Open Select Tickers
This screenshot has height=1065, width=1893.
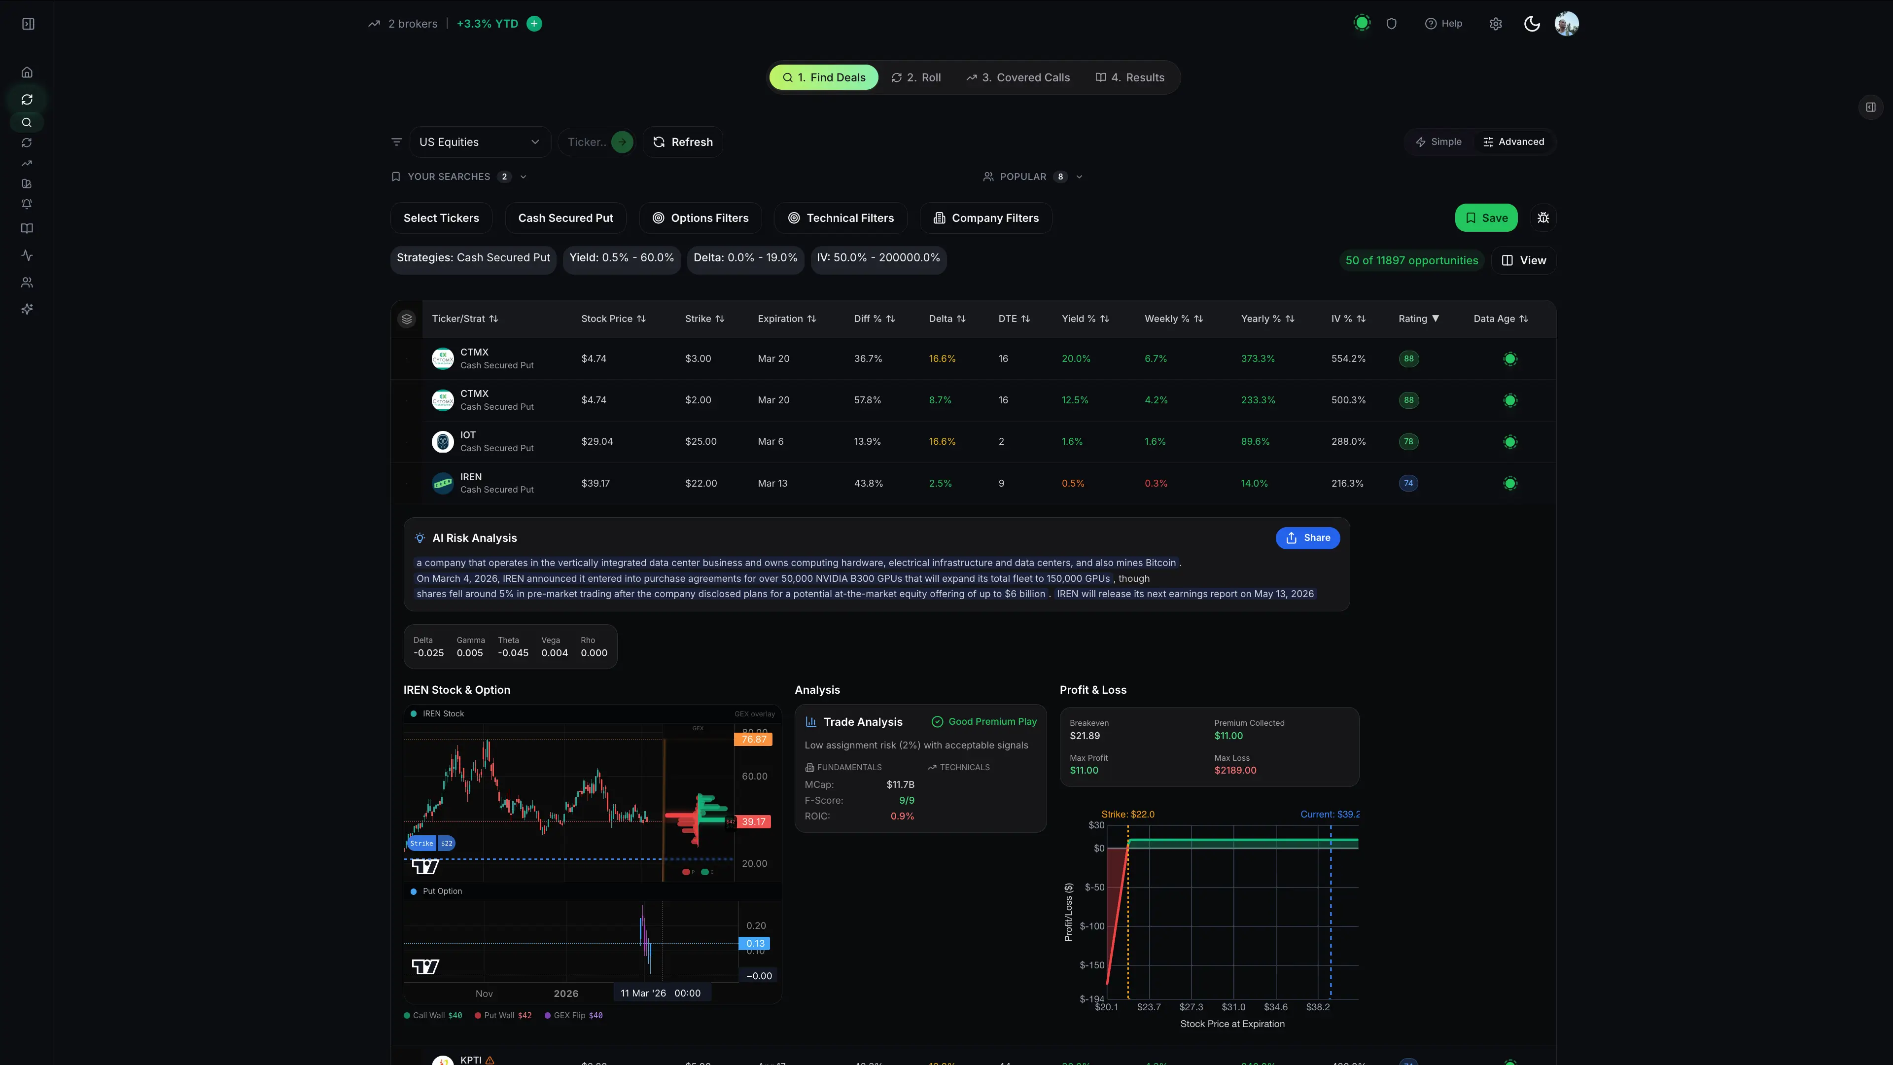441,217
